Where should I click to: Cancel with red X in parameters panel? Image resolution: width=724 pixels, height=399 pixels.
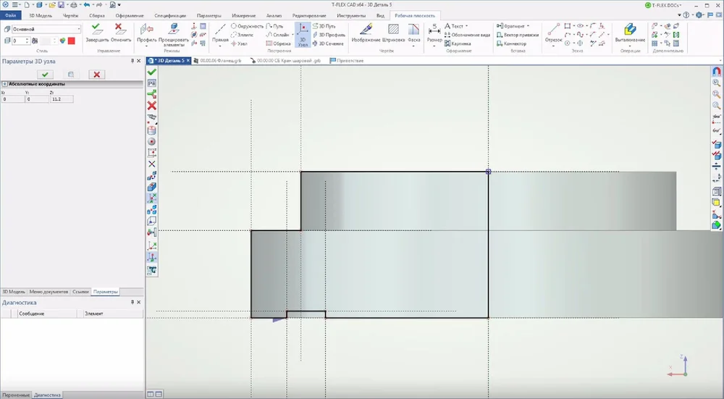click(x=96, y=74)
